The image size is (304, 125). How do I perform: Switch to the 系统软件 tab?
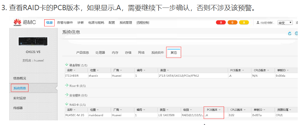[158, 52]
